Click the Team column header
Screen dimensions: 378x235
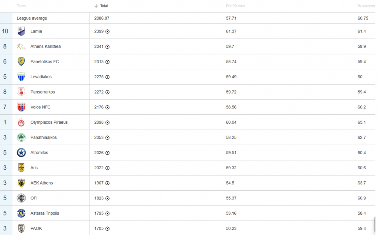pyautogui.click(x=21, y=6)
